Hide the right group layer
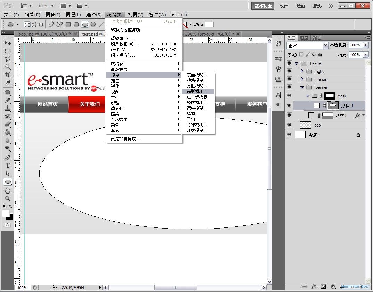 tap(289, 71)
